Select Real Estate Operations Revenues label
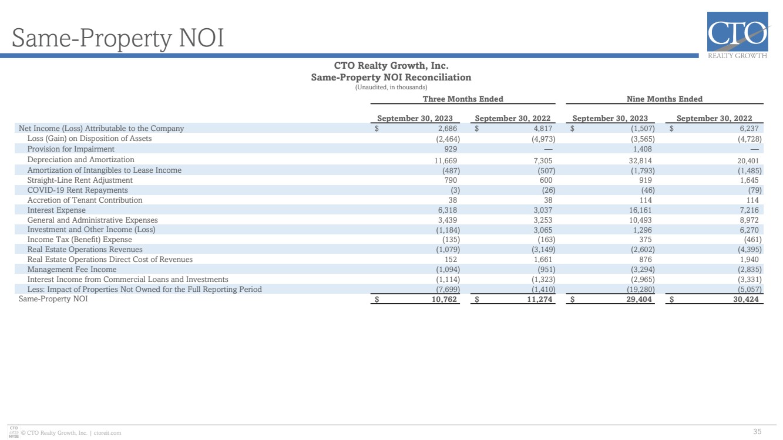Viewport: 783px width, 440px height. pyautogui.click(x=85, y=250)
